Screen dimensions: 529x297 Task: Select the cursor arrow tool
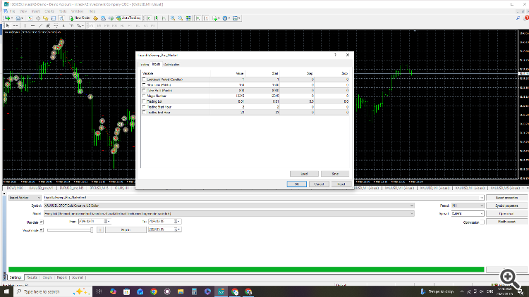(6, 25)
